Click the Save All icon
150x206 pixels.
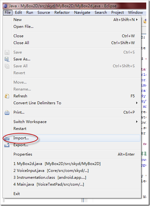7,66
